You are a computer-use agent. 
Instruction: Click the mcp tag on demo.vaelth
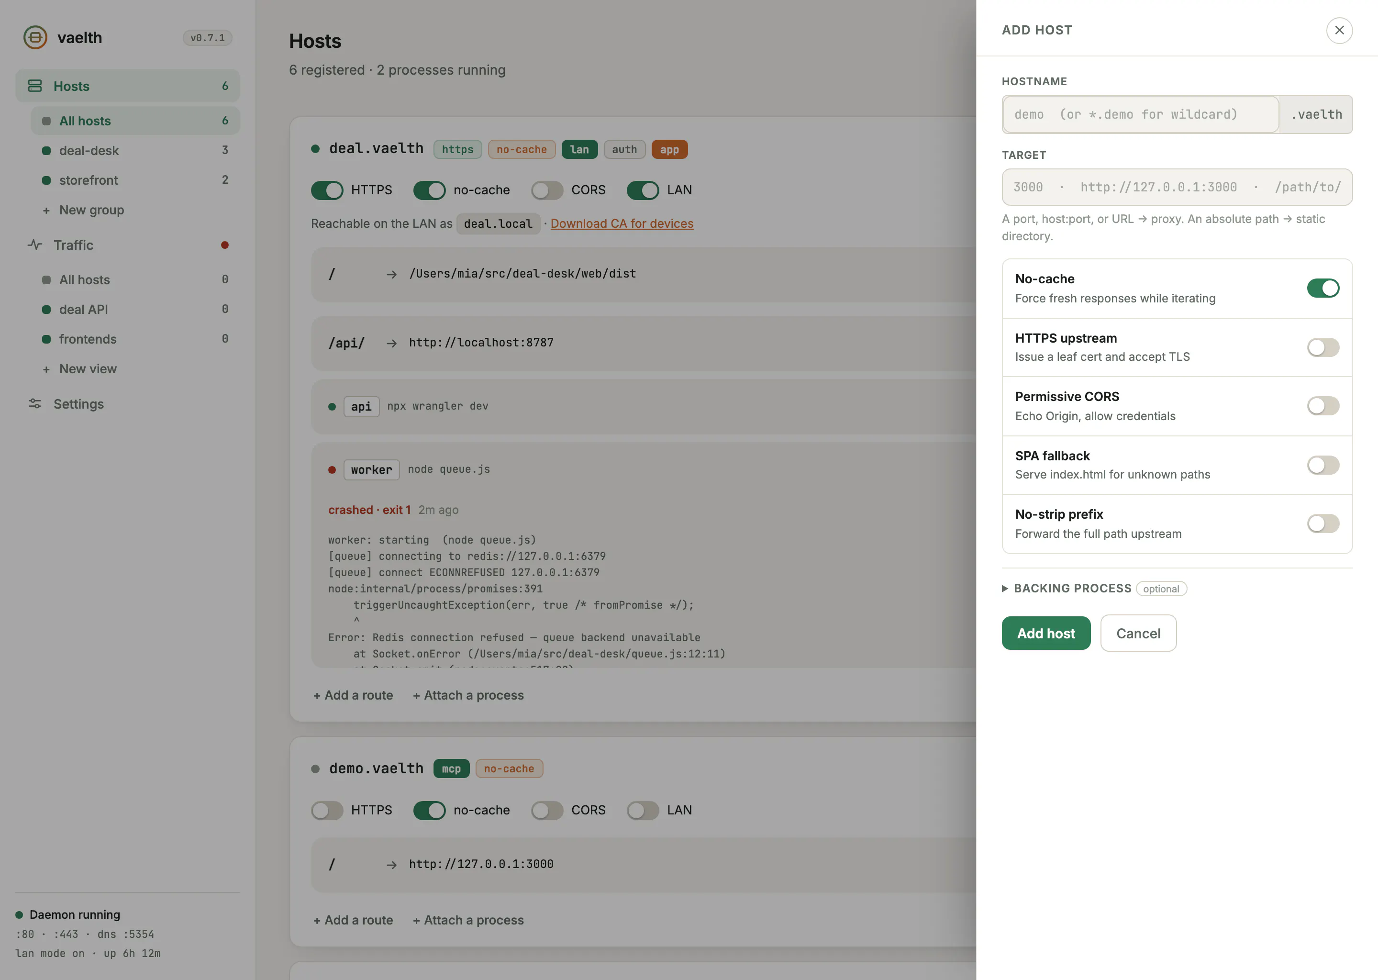pyautogui.click(x=451, y=769)
